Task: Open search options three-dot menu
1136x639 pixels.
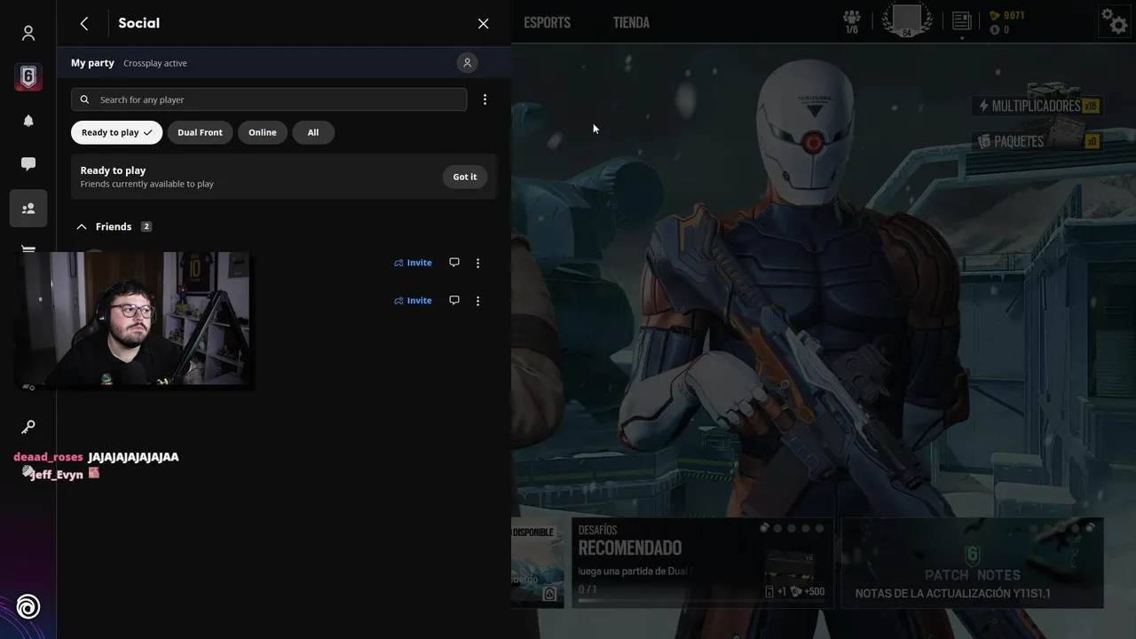Action: (x=485, y=99)
